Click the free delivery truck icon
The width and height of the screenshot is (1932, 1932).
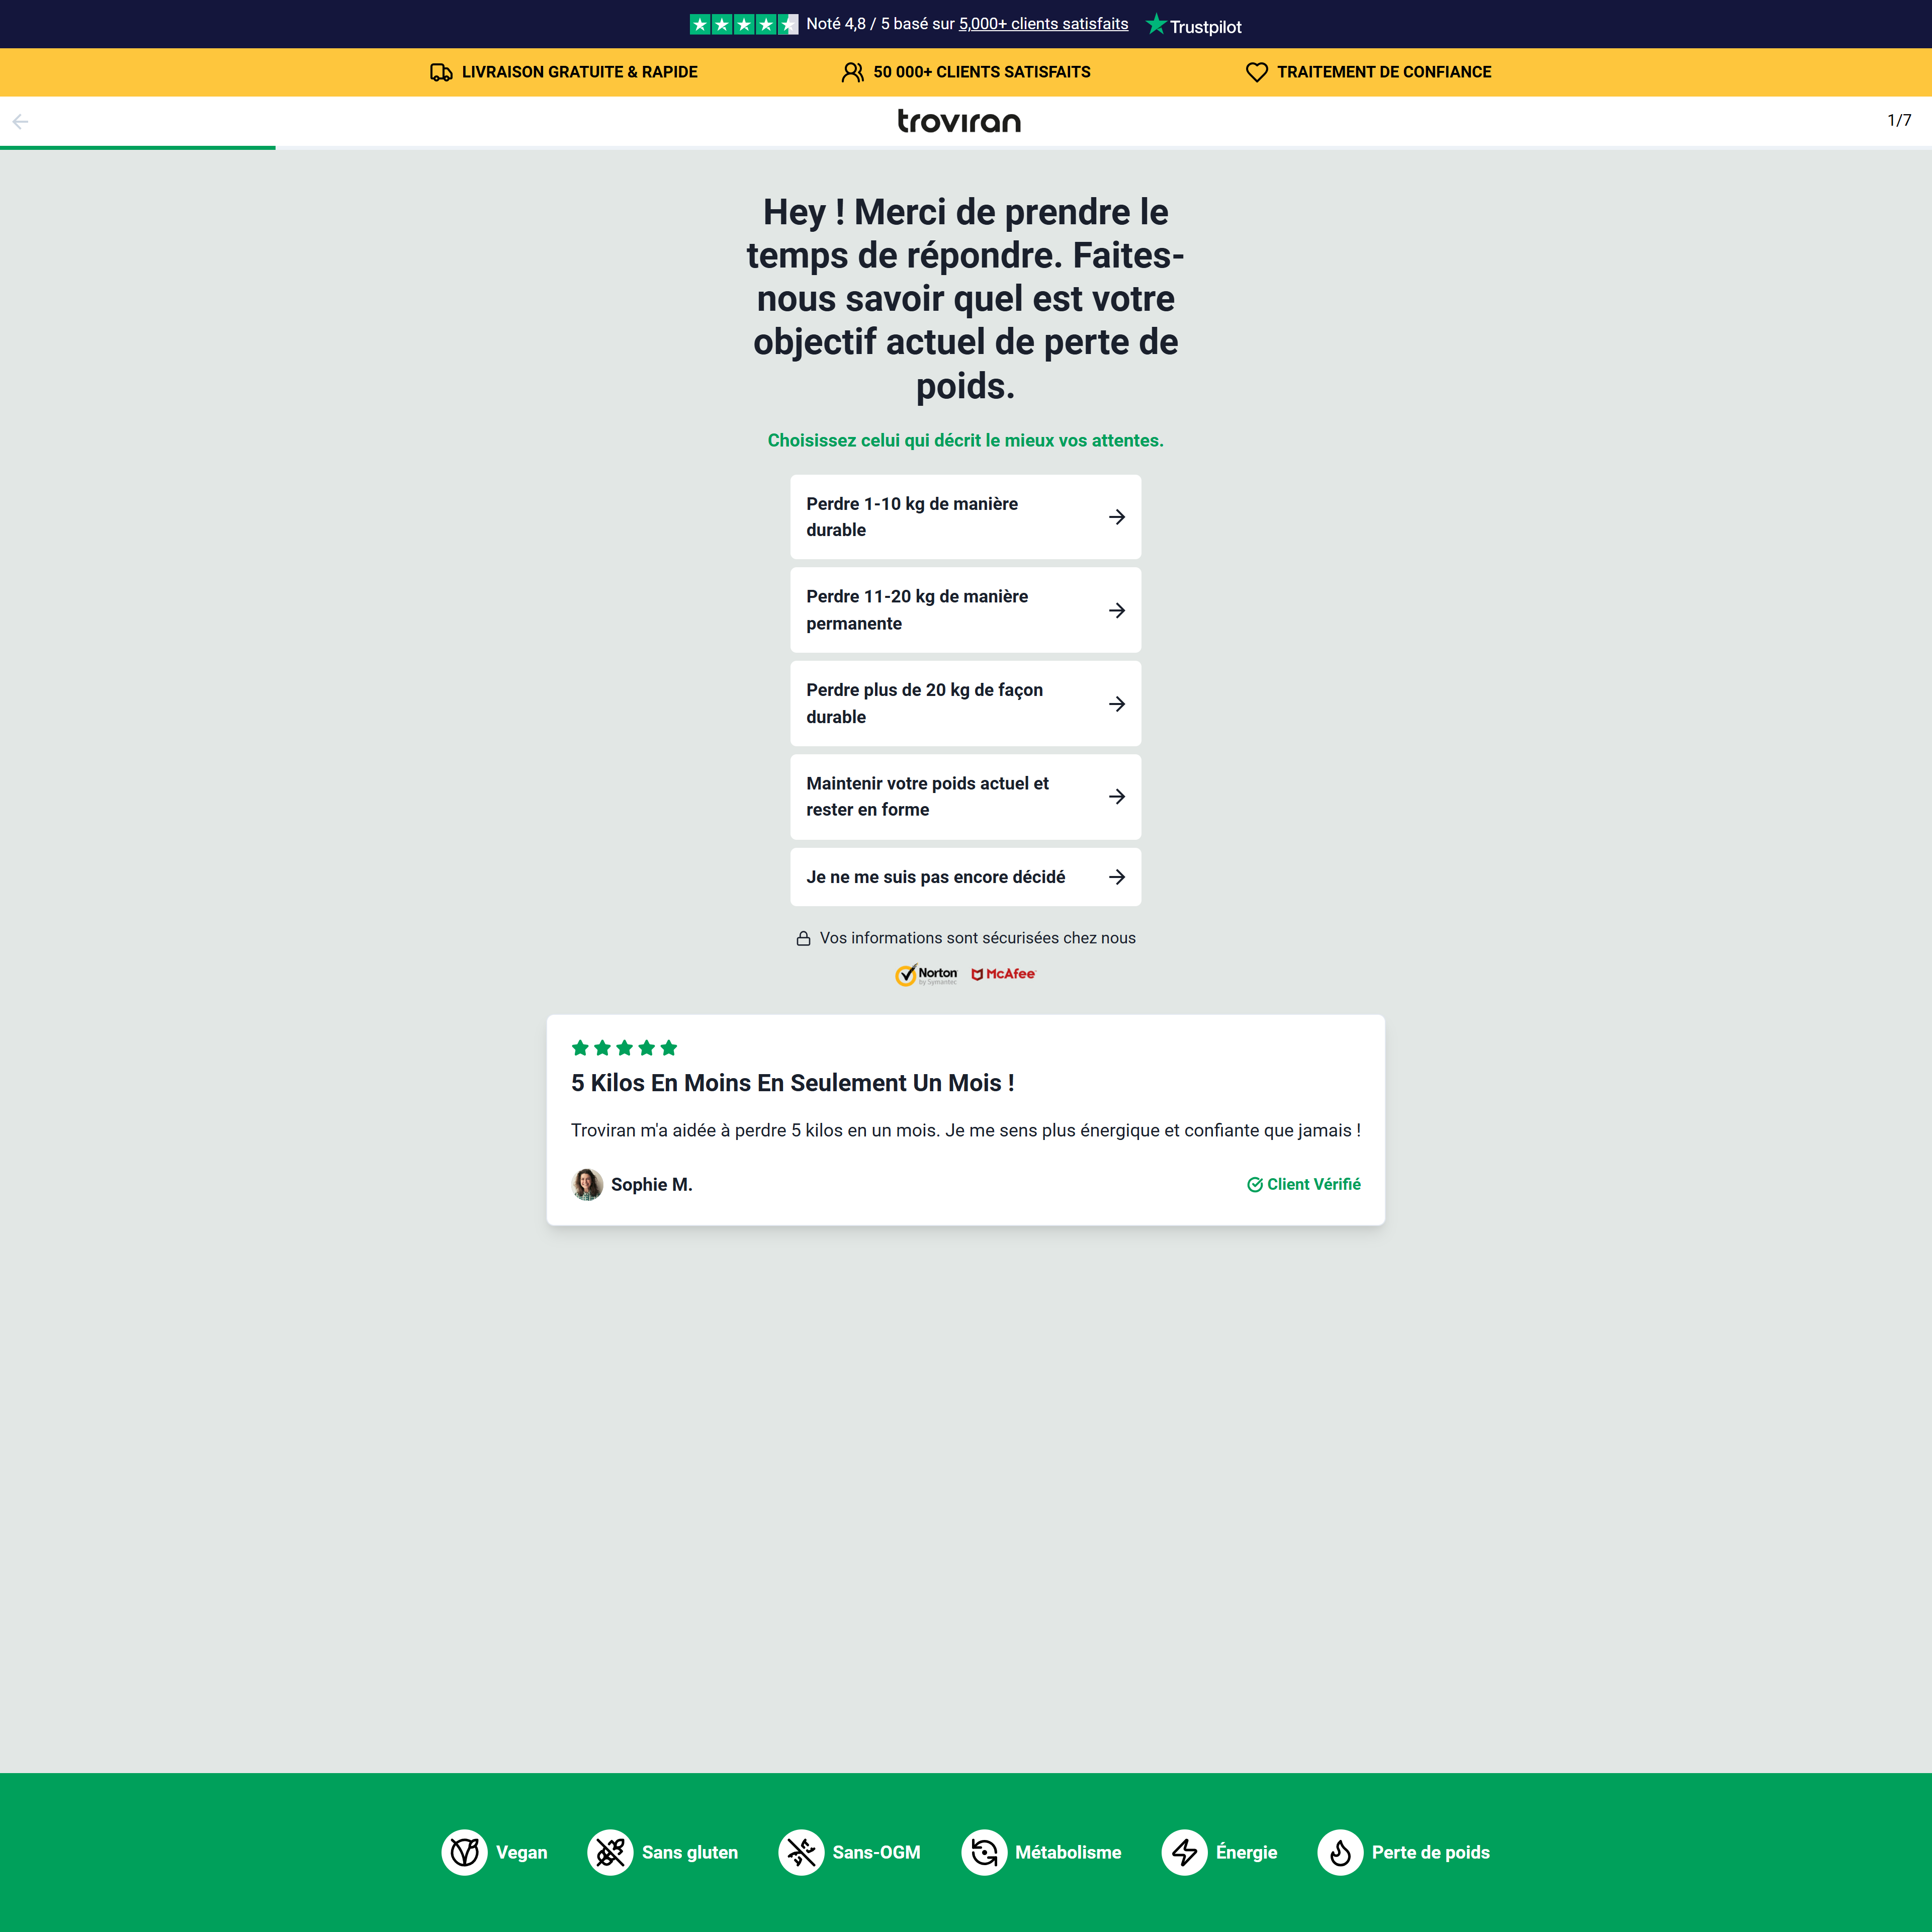point(441,72)
